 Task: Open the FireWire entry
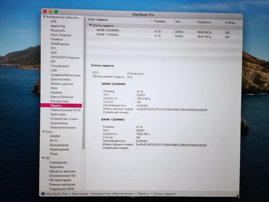click(57, 39)
